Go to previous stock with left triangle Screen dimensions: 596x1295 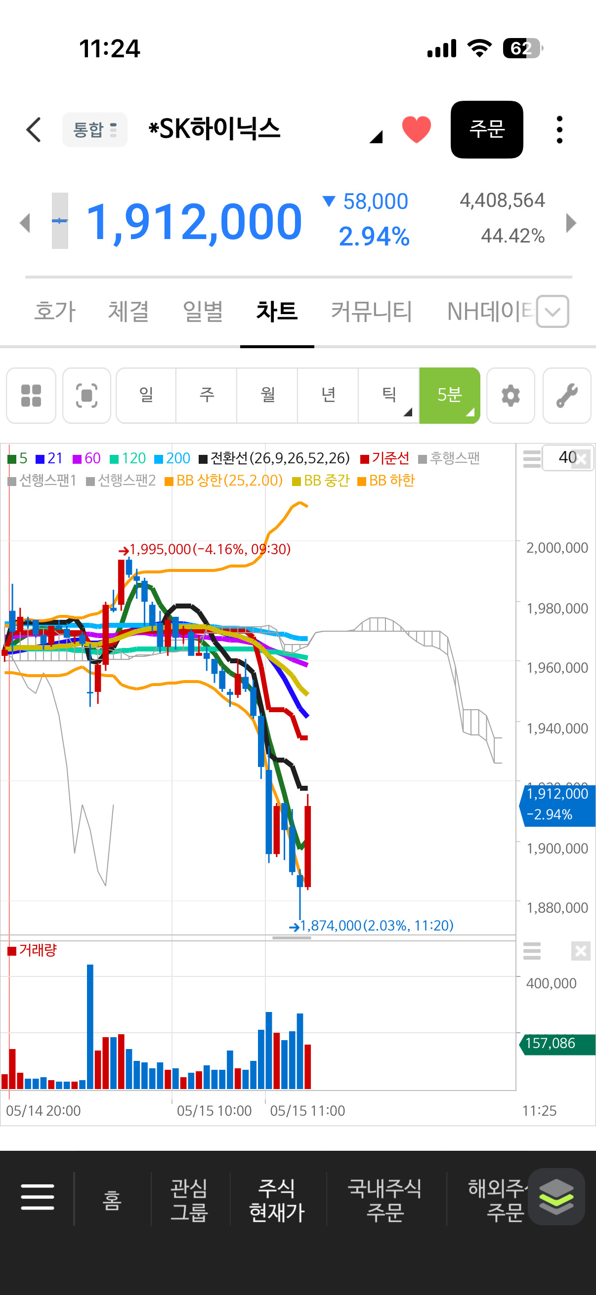click(25, 223)
